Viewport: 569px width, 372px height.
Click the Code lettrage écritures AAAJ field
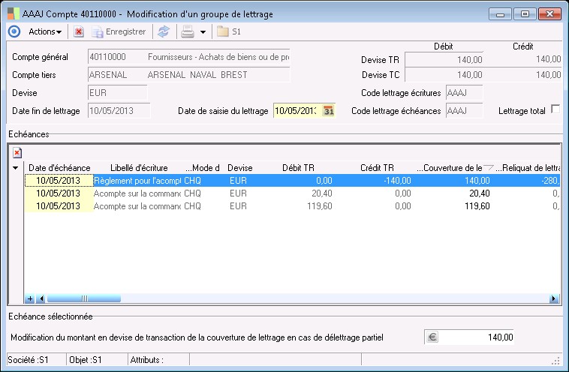(464, 93)
